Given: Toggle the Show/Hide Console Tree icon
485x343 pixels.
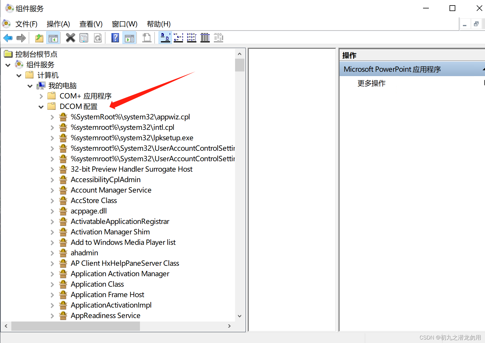Looking at the screenshot, I should pos(53,38).
